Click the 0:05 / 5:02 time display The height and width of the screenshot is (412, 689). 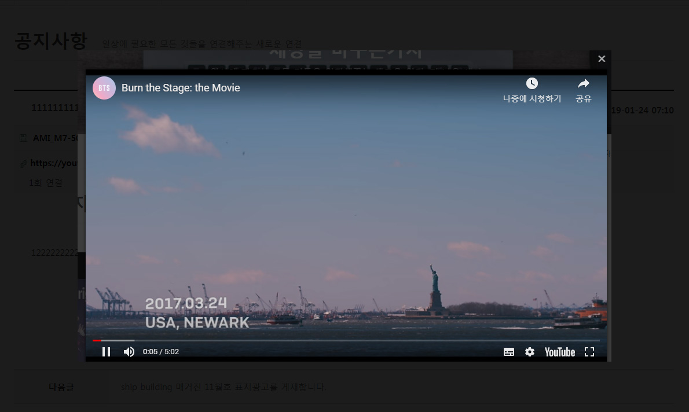coord(161,352)
